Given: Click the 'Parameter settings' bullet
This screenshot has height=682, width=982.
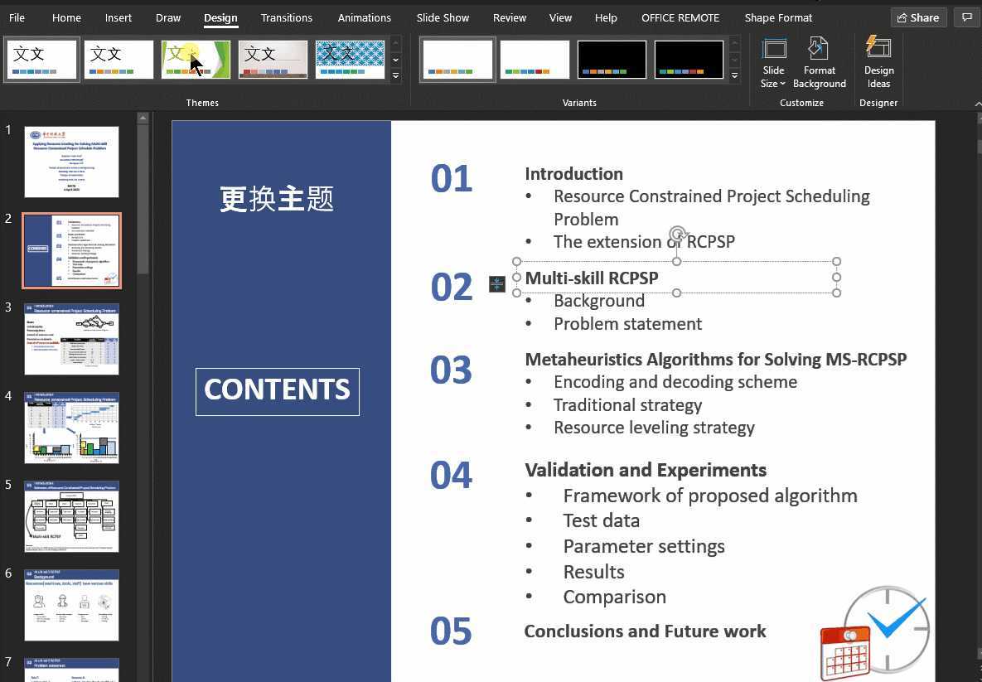Looking at the screenshot, I should coord(644,546).
